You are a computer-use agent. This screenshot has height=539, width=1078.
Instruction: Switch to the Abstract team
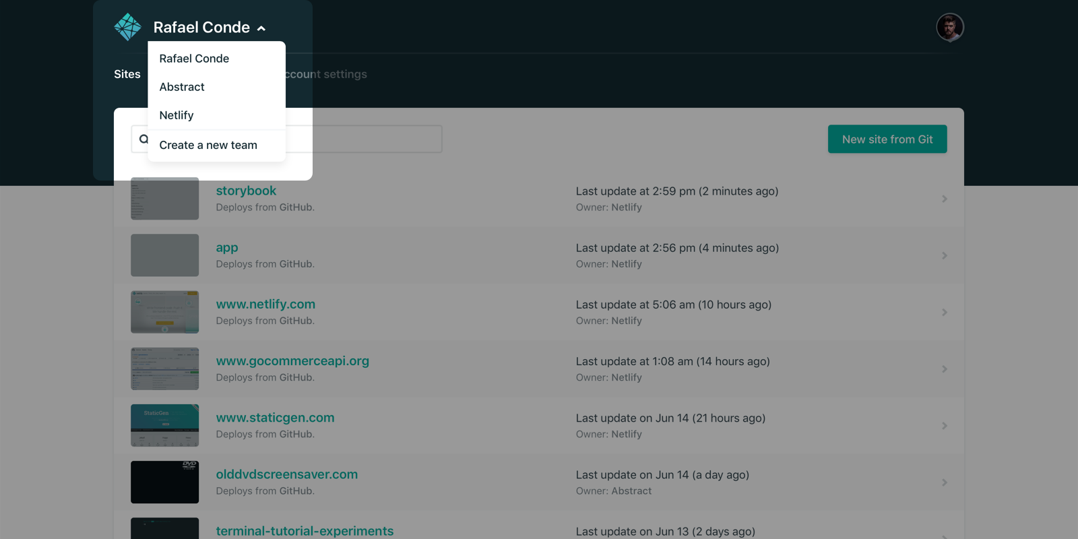[182, 87]
